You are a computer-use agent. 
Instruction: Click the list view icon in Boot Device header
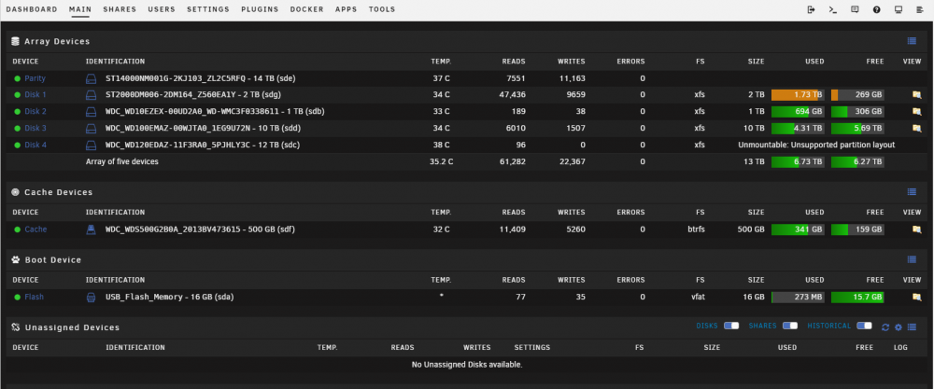pyautogui.click(x=912, y=259)
